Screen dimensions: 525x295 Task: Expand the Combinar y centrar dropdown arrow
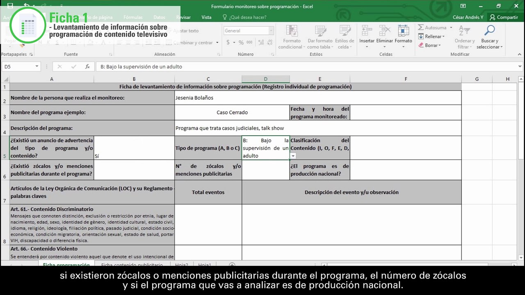(217, 43)
